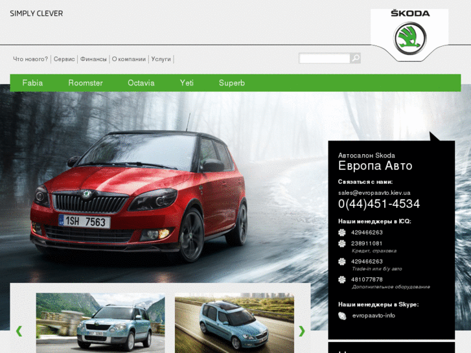Click the 'Наши менеджеры в Skype:' heading
The height and width of the screenshot is (353, 471).
[378, 304]
